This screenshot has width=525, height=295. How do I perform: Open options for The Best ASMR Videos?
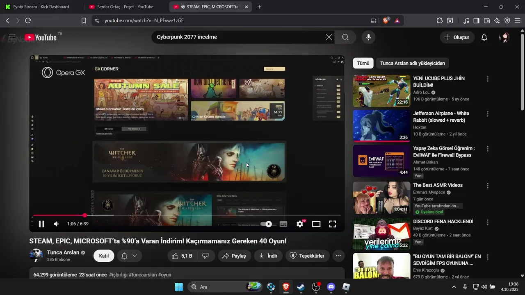click(x=488, y=186)
